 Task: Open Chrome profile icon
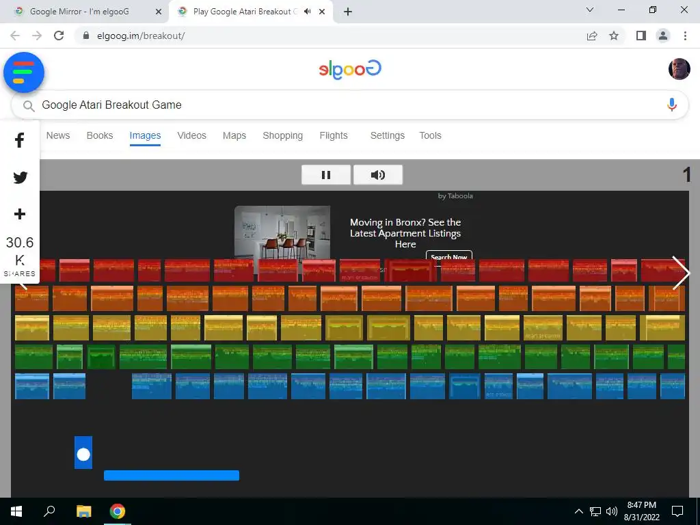click(663, 36)
